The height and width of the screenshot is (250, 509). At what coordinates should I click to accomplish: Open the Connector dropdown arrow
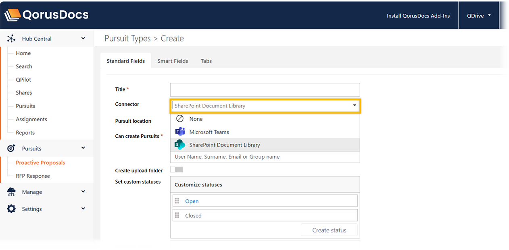[x=355, y=105]
